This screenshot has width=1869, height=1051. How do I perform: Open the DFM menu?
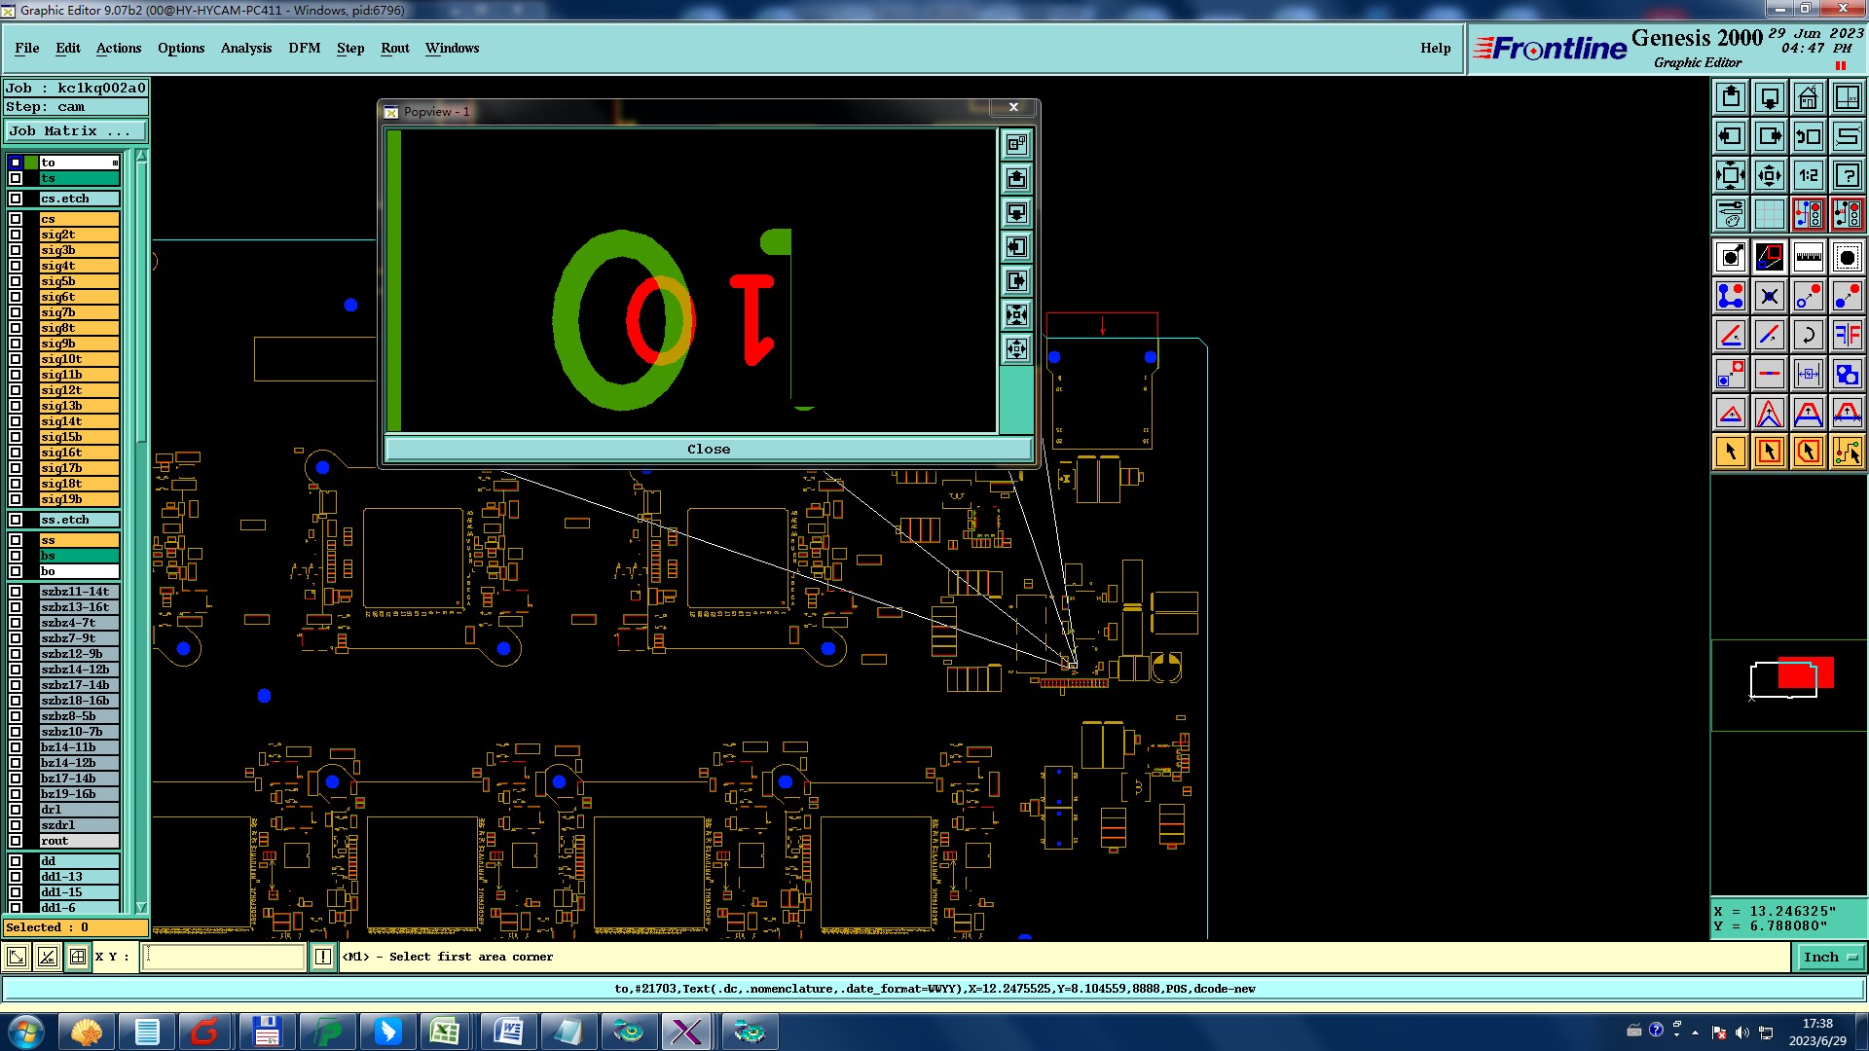304,48
